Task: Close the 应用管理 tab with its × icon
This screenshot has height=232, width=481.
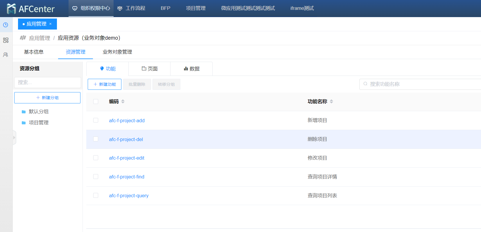Action: [50, 24]
